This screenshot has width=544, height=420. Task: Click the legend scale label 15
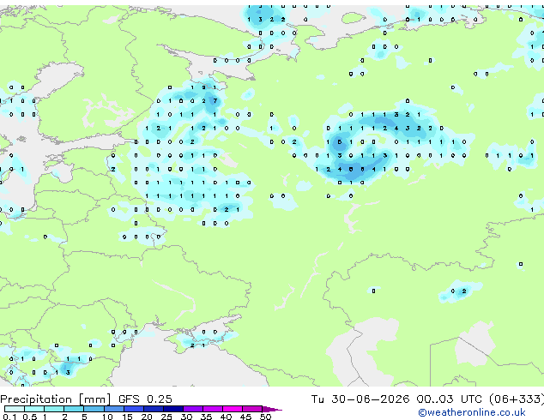click(x=127, y=417)
